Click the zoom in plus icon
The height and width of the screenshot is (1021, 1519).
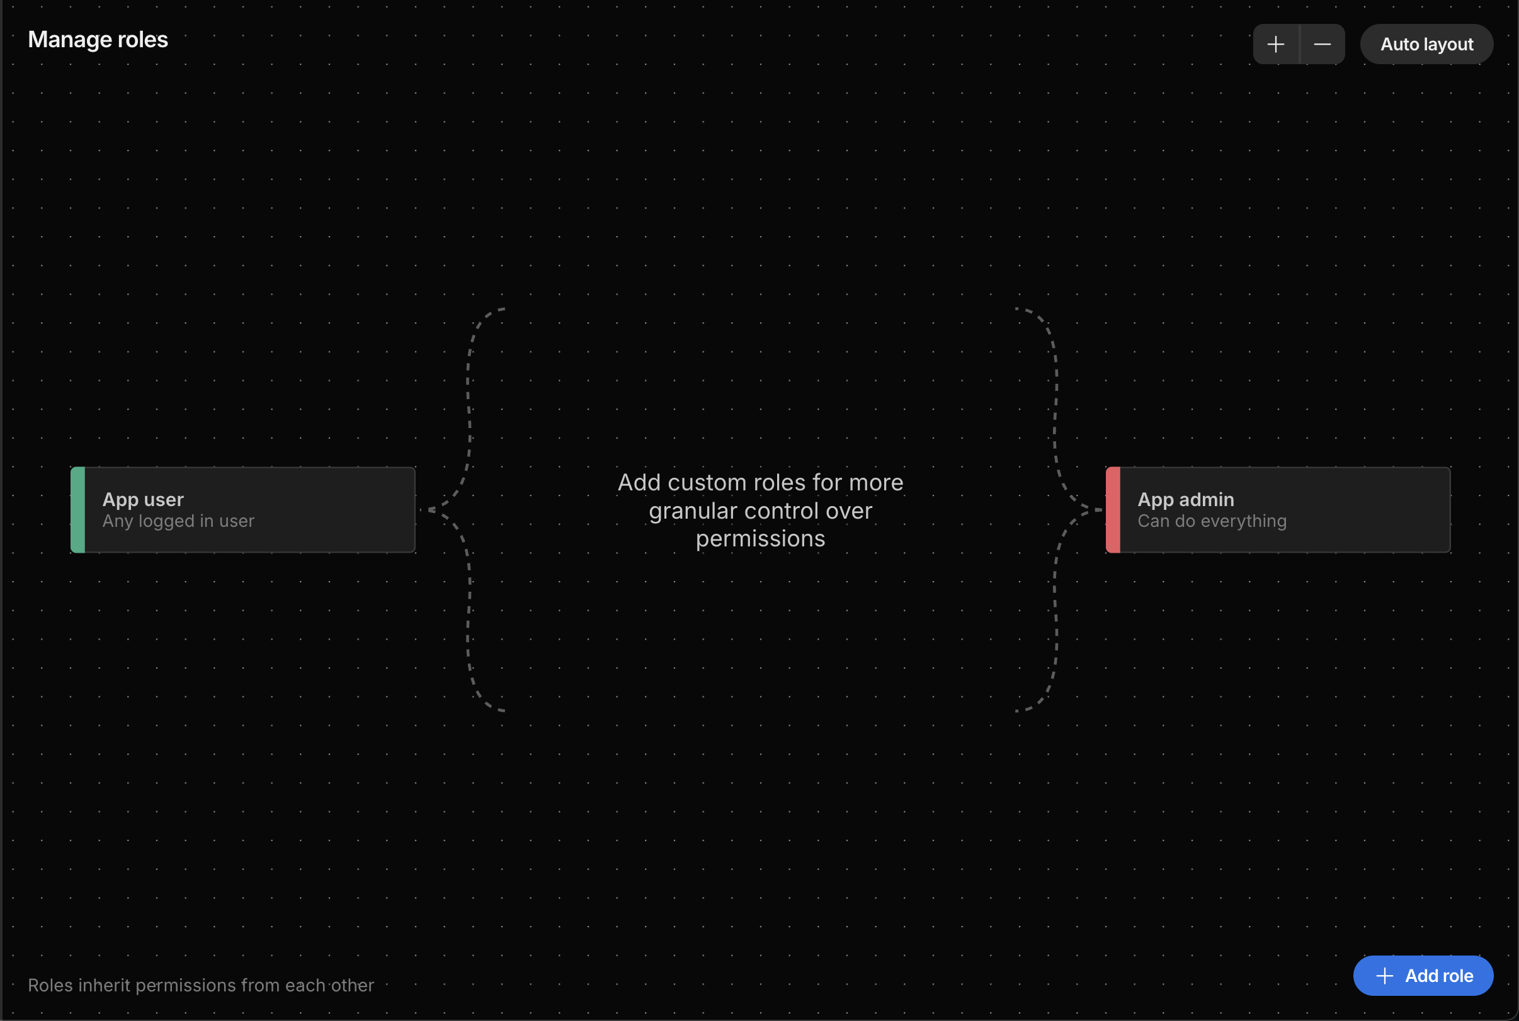(1275, 44)
